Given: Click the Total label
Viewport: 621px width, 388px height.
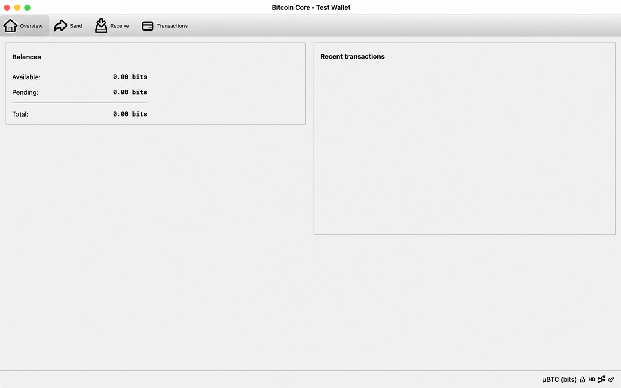Looking at the screenshot, I should (x=20, y=114).
